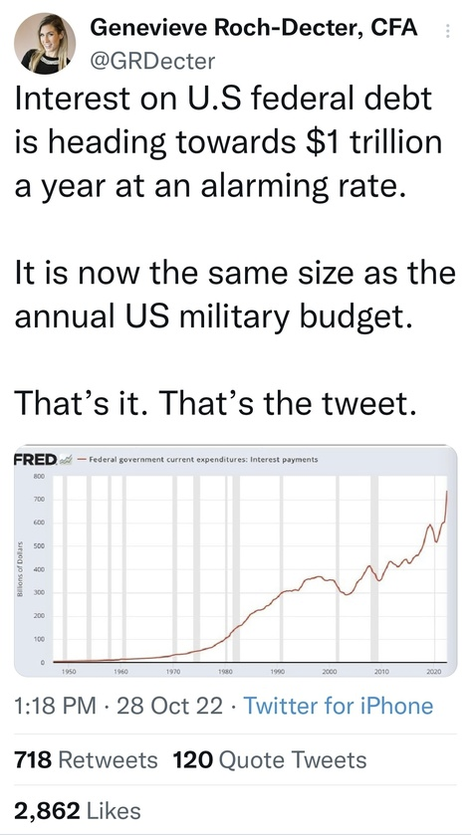Click the red legend line marker
This screenshot has height=835, width=471.
coord(82,460)
